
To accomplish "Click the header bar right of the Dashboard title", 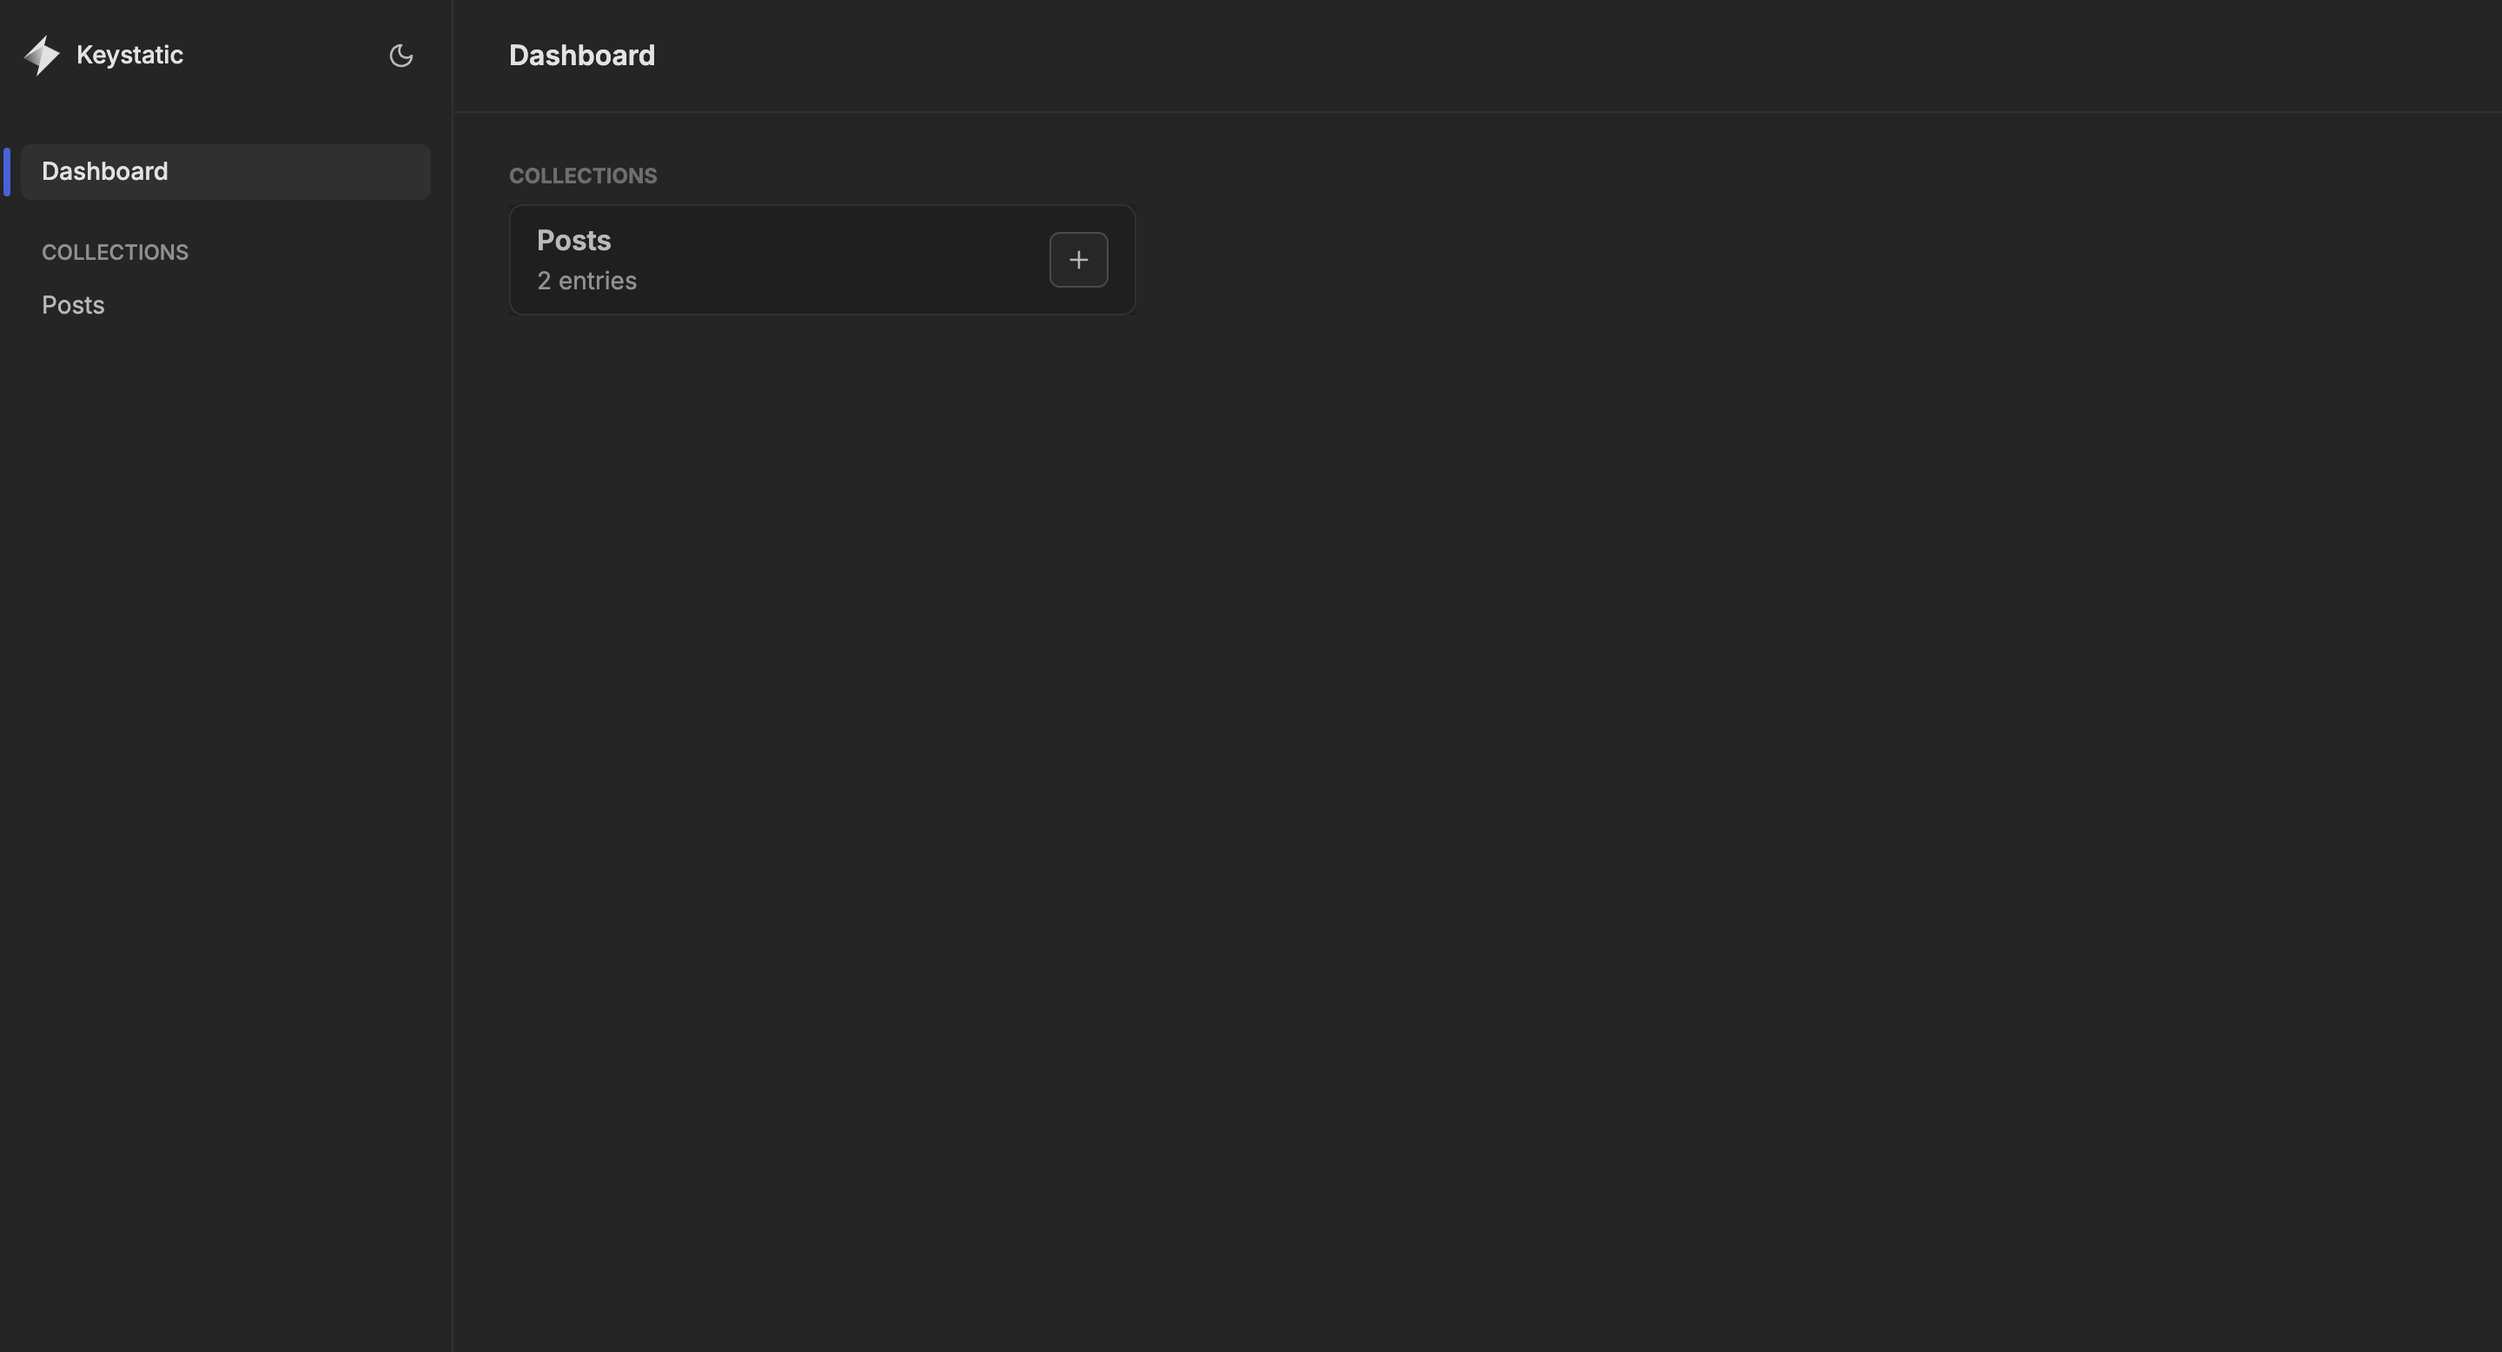I will pos(1554,56).
